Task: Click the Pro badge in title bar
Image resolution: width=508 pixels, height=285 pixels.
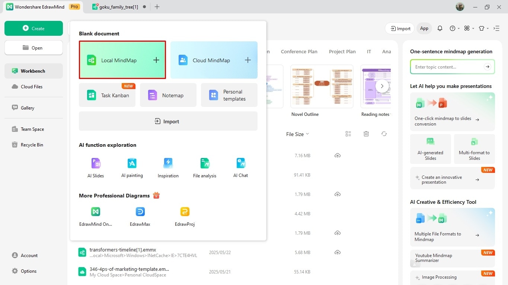Action: click(x=74, y=7)
